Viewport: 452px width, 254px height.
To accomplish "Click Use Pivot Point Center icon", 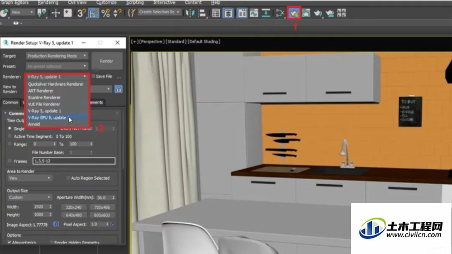I will pyautogui.click(x=42, y=13).
